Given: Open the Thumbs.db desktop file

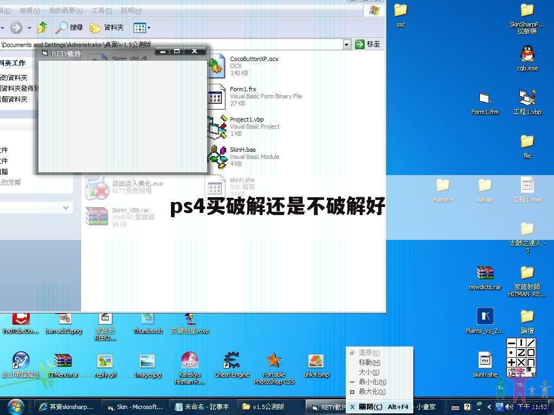Looking at the screenshot, I should click(x=147, y=319).
